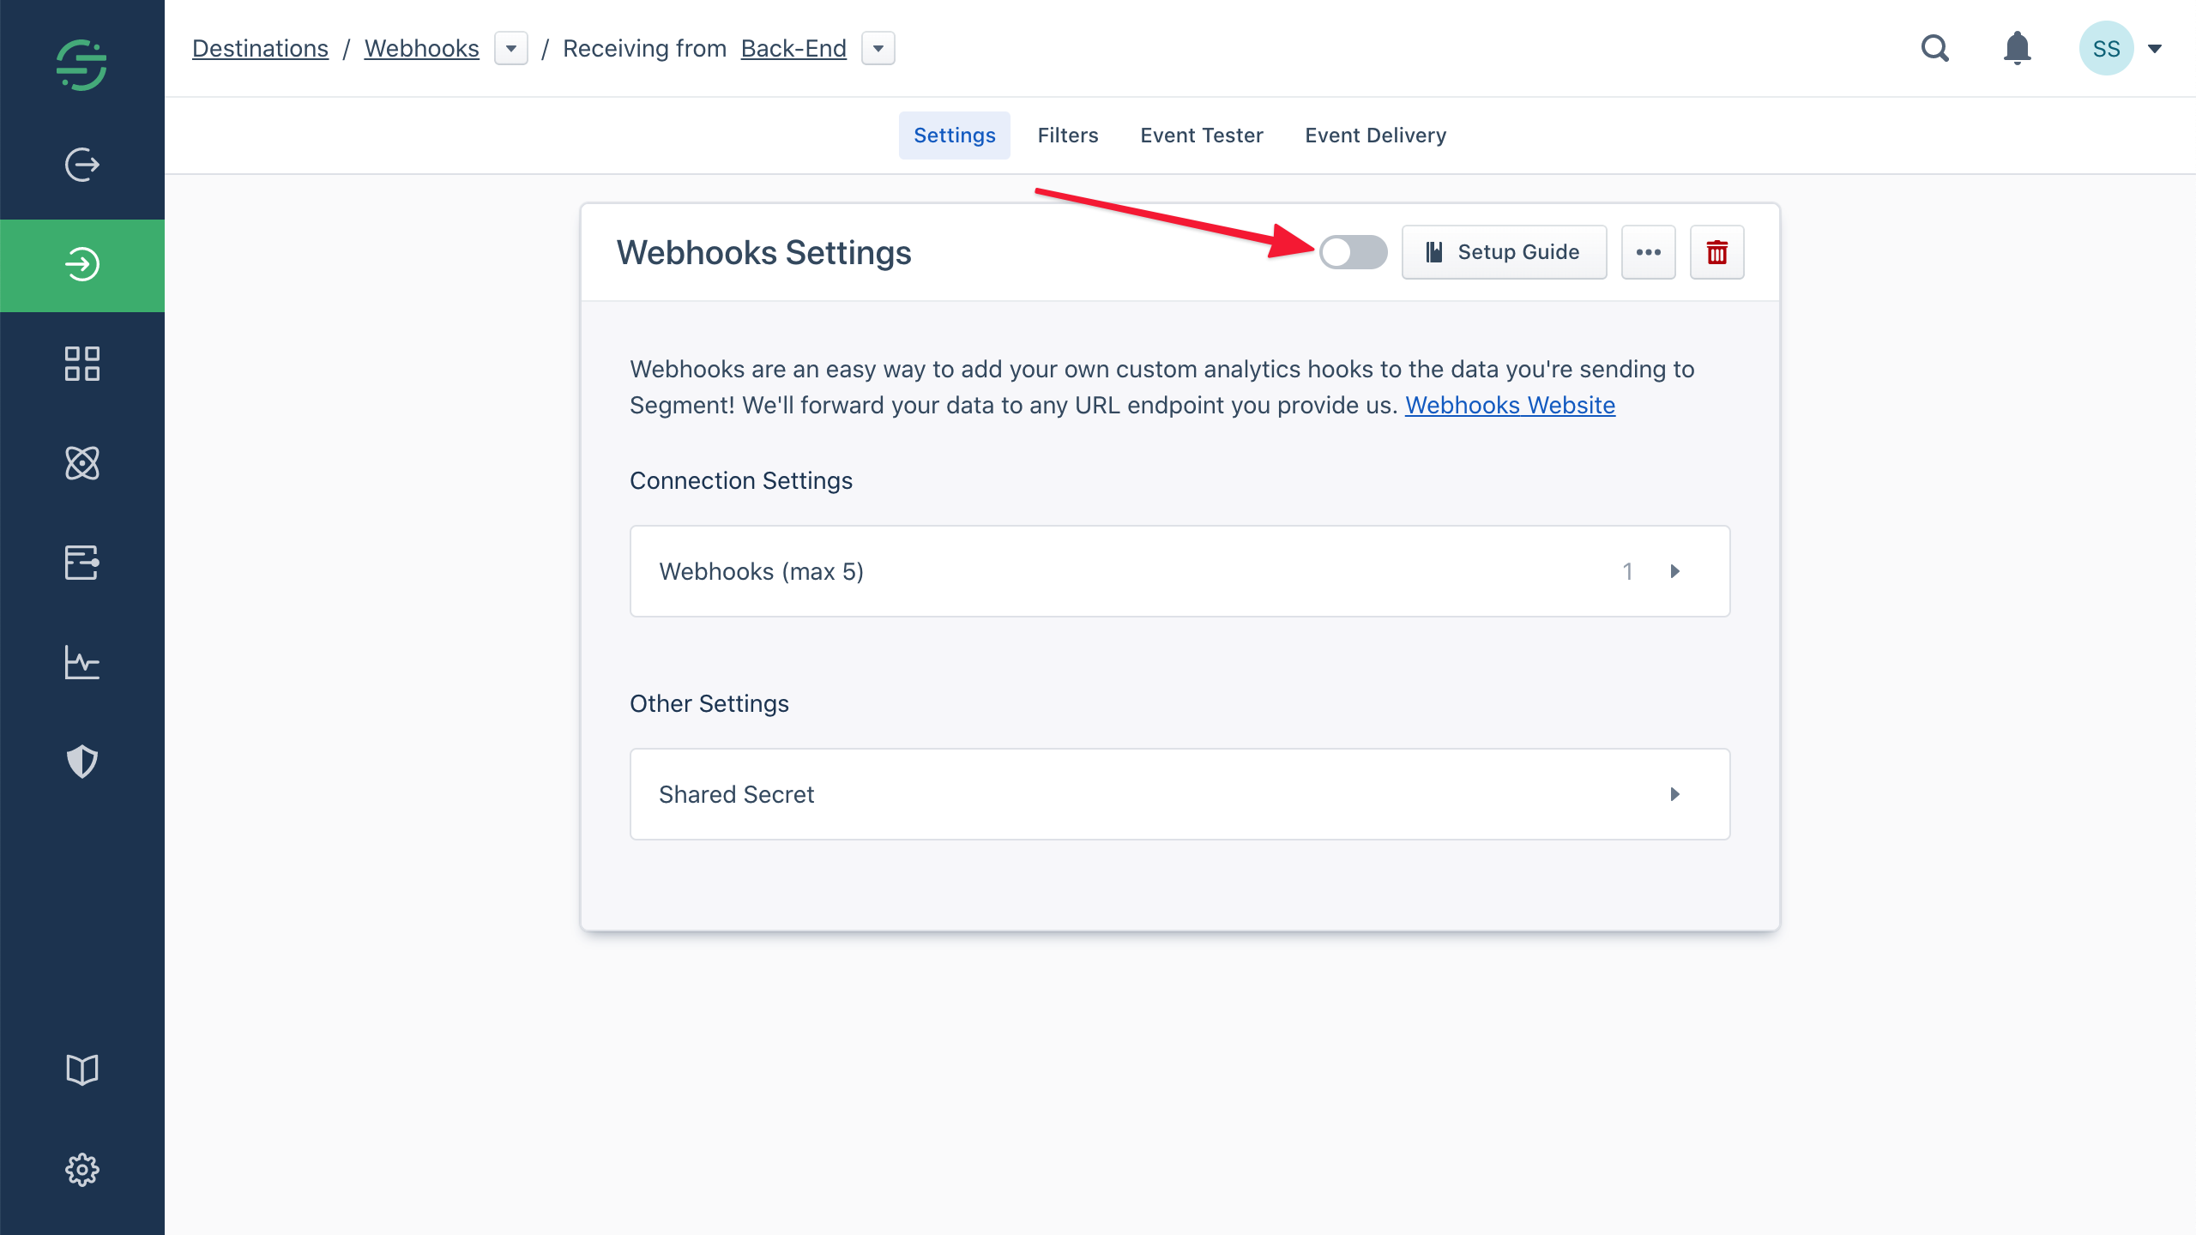Click the Other Settings label
This screenshot has height=1235, width=2196.
tap(709, 703)
